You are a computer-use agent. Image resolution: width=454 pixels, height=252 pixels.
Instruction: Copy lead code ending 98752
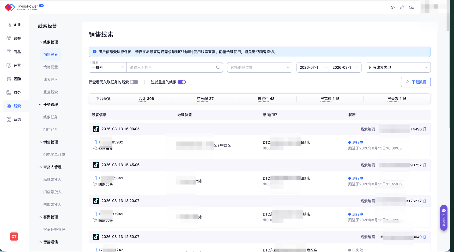425,165
